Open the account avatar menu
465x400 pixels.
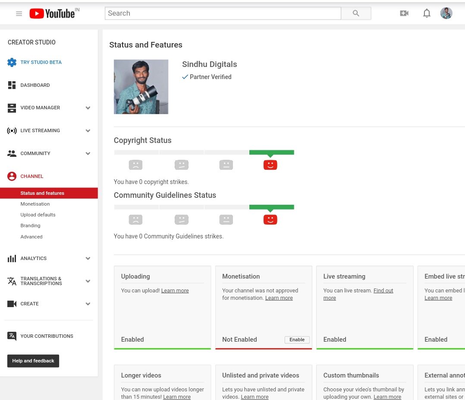[x=446, y=13]
